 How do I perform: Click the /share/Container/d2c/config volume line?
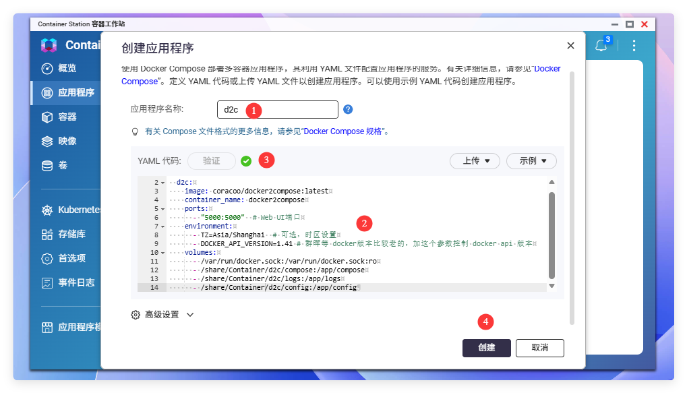[x=276, y=287]
